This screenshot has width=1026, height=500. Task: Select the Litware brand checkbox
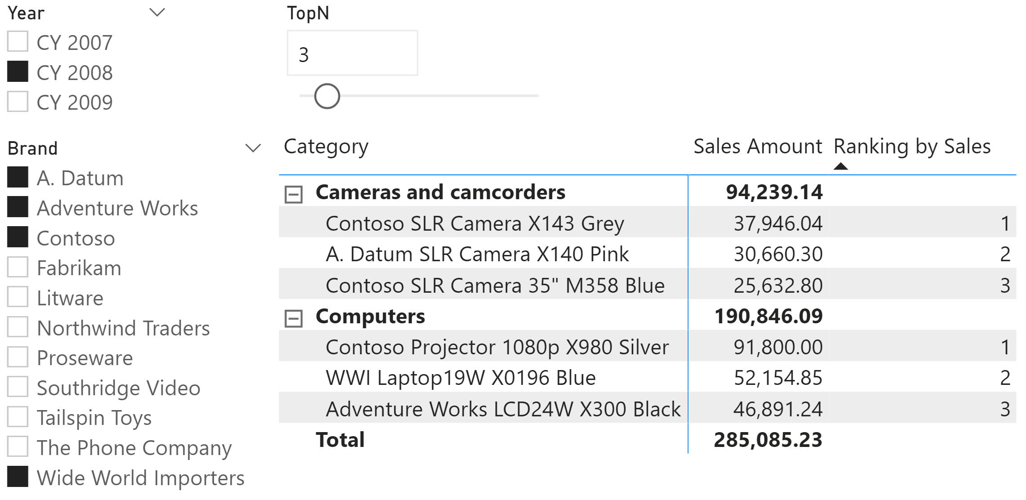(x=18, y=297)
